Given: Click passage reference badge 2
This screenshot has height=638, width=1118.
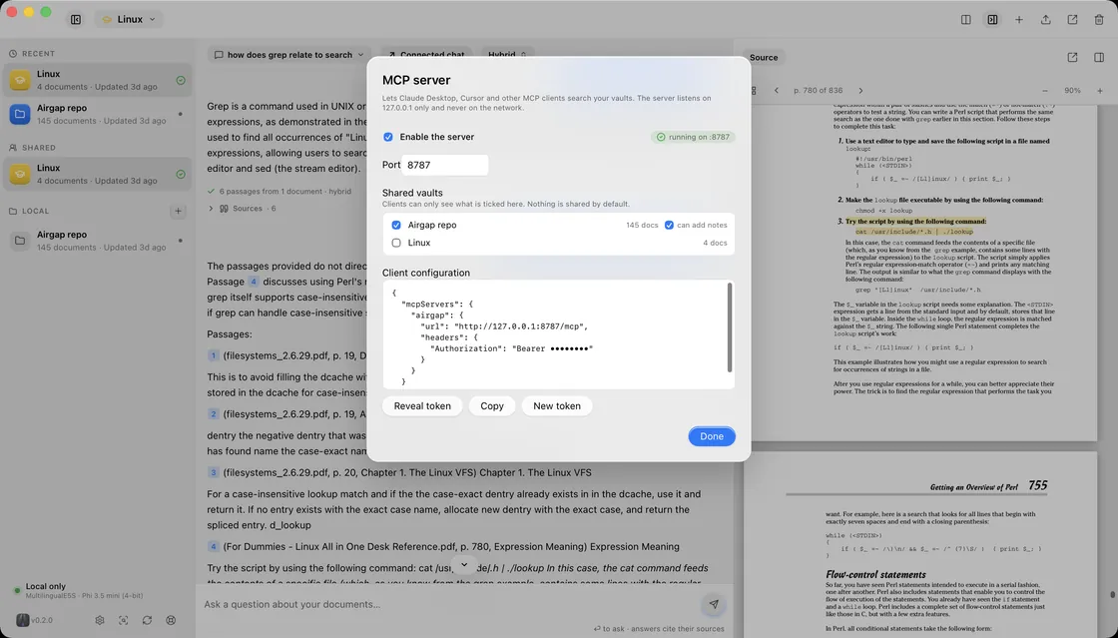Looking at the screenshot, I should (214, 414).
